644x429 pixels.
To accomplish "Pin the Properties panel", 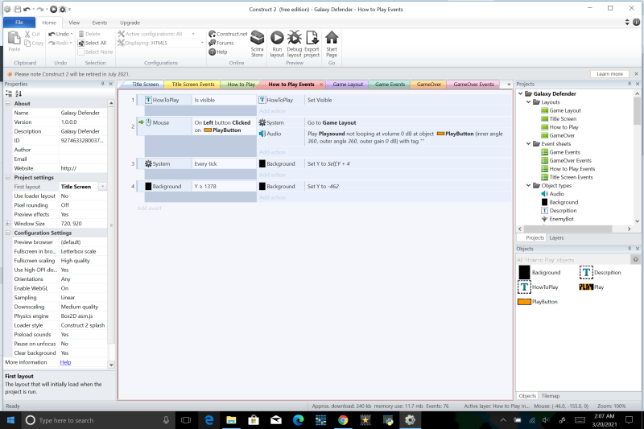I will [103, 84].
